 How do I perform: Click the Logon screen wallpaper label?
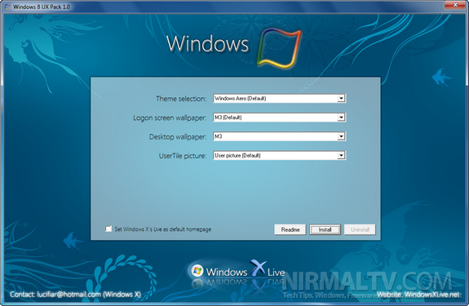click(x=170, y=118)
